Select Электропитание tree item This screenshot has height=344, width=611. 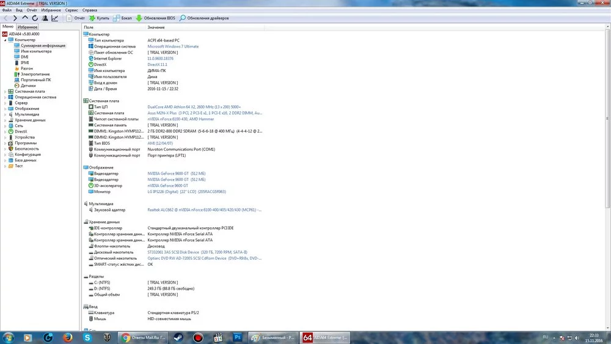point(35,74)
